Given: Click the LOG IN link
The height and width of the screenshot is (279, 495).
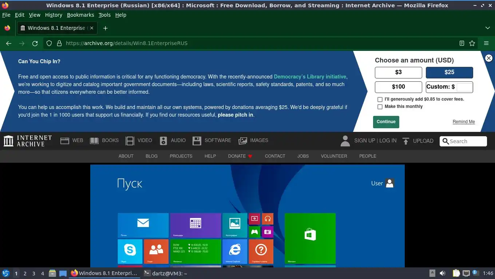Looking at the screenshot, I should pyautogui.click(x=388, y=141).
